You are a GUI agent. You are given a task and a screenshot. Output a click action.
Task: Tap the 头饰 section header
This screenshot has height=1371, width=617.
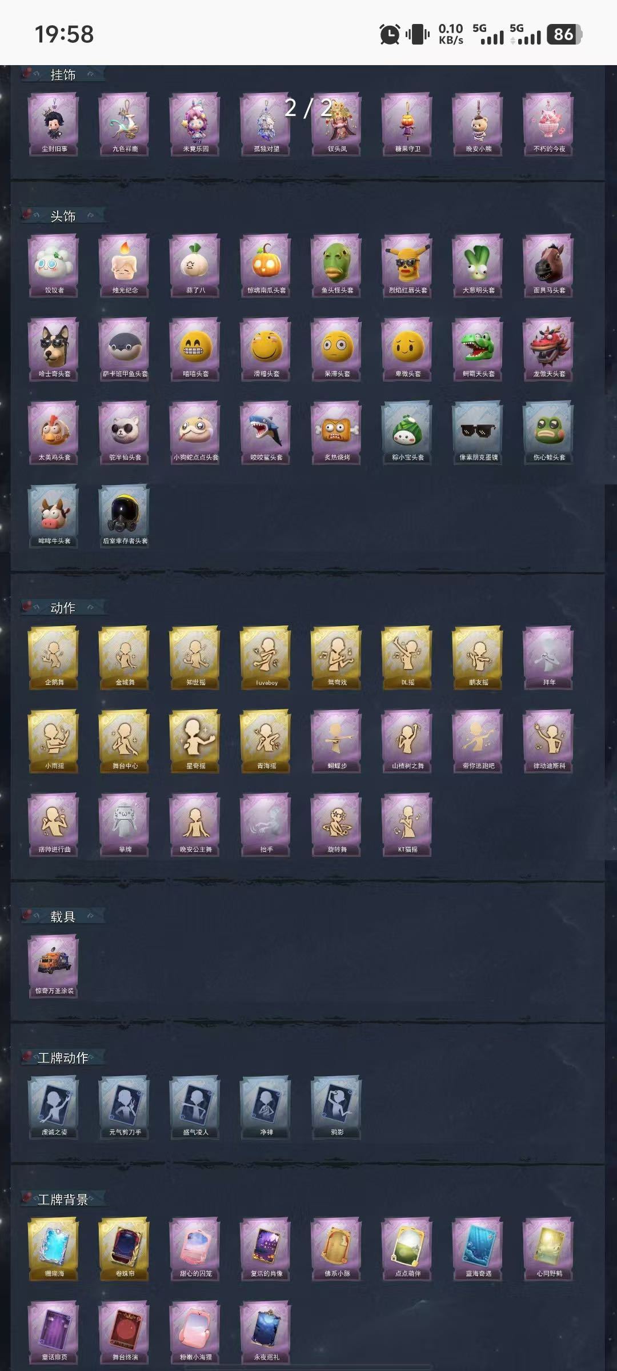point(63,216)
